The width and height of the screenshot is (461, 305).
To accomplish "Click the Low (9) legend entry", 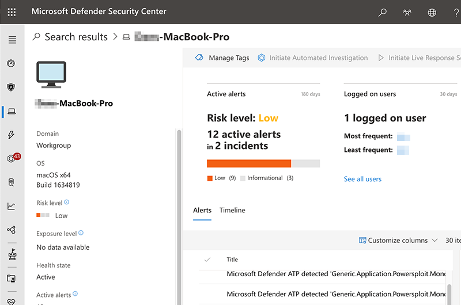I will (x=222, y=178).
